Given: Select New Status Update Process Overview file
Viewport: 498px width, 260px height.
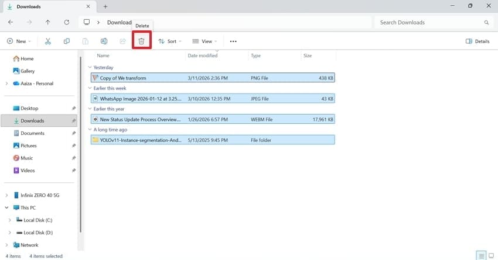Looking at the screenshot, I should 213,119.
